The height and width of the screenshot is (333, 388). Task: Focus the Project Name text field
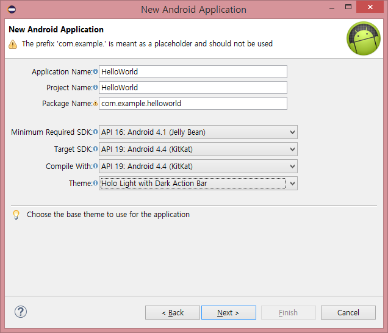point(193,88)
